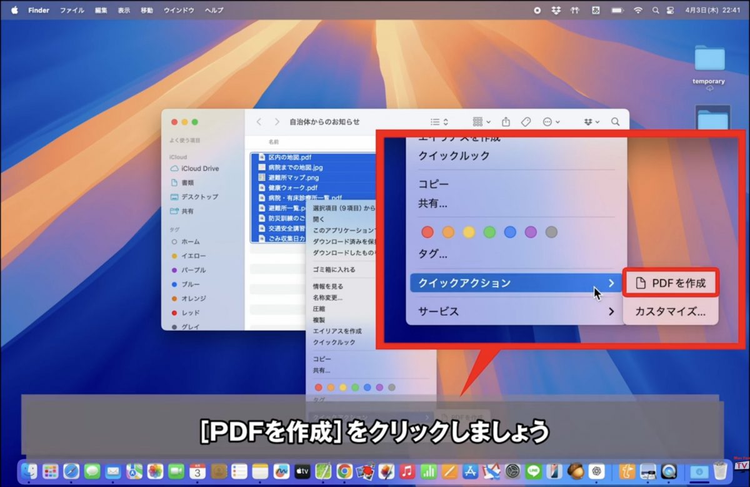Open the 移動 menu
Viewport: 750px width, 487px height.
[x=147, y=11]
